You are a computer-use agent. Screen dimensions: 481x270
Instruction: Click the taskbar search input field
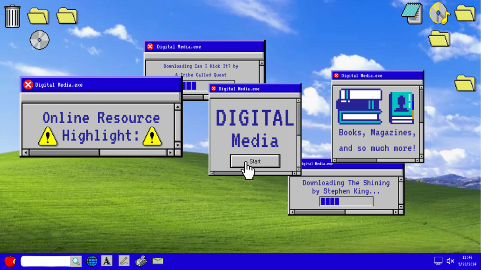point(46,261)
